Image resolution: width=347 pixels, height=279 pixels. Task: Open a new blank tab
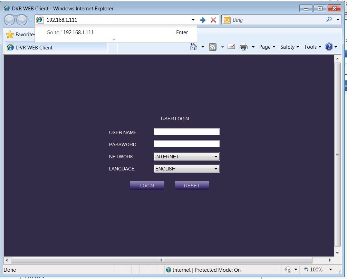coord(113,48)
